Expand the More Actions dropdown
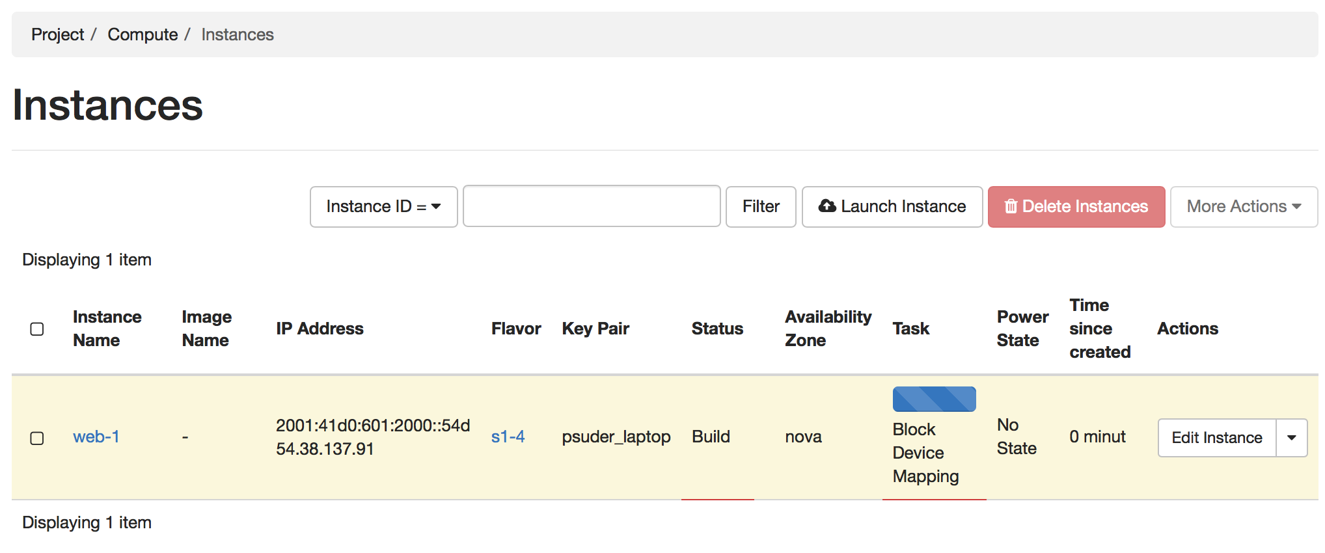Viewport: 1325px width, 553px height. coord(1244,207)
